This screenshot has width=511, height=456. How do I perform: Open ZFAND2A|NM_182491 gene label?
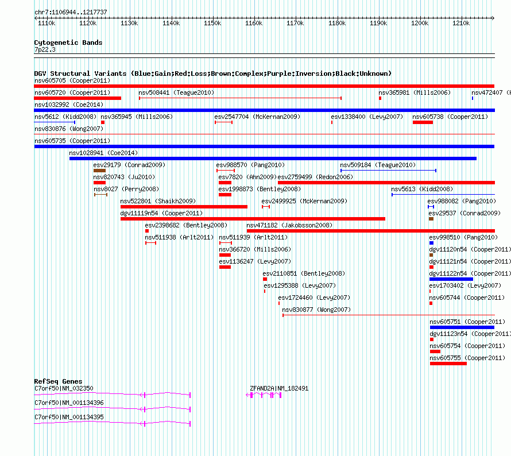(x=279, y=388)
